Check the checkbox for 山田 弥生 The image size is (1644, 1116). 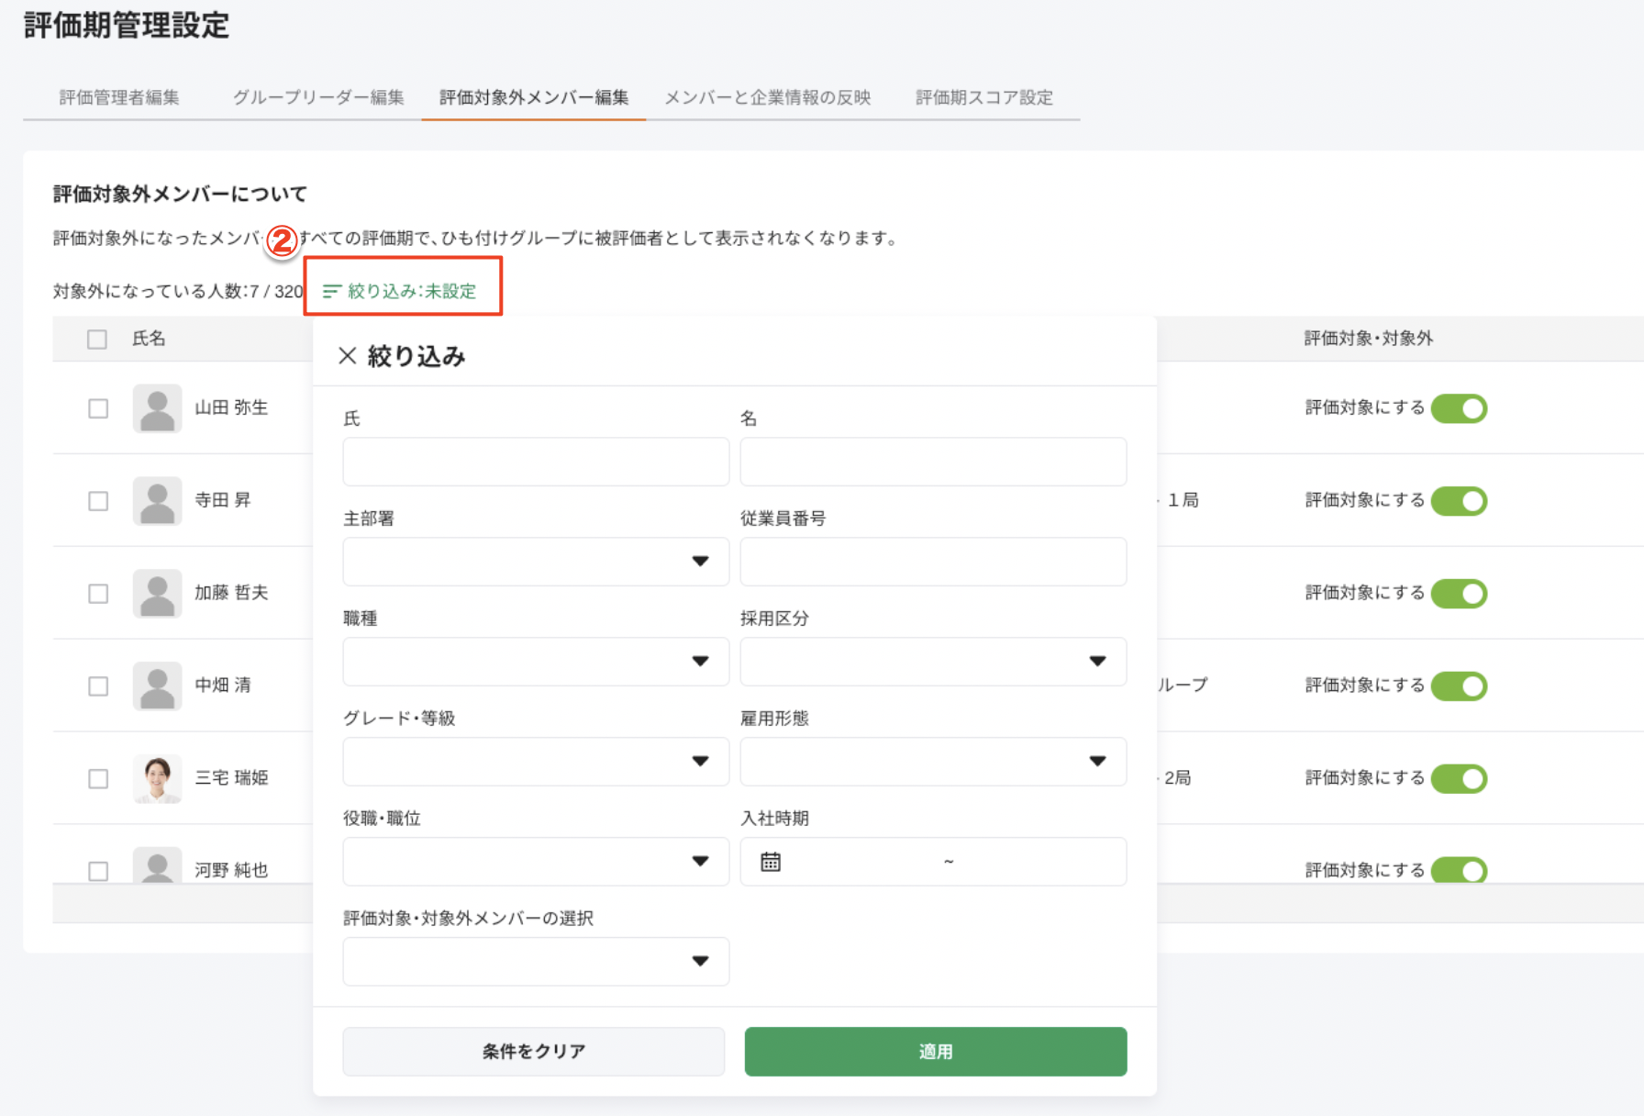(x=98, y=408)
